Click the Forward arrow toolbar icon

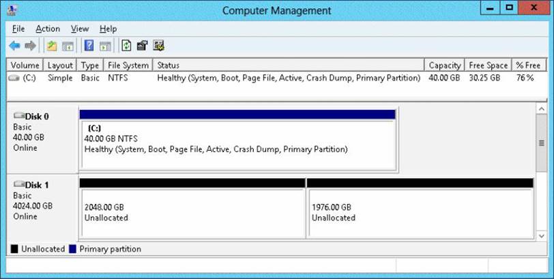point(30,46)
